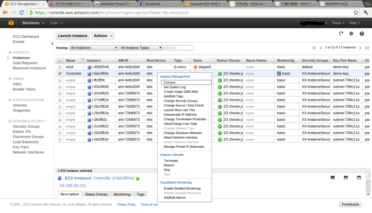372x213 pixels.
Task: Go to the last page of instances
Action: [x=367, y=48]
